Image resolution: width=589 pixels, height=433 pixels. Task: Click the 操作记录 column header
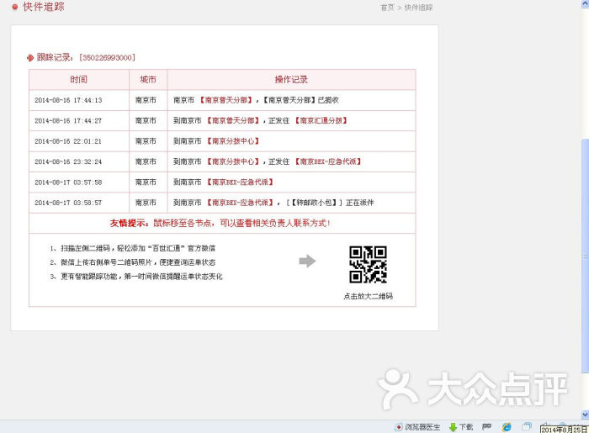pos(291,80)
